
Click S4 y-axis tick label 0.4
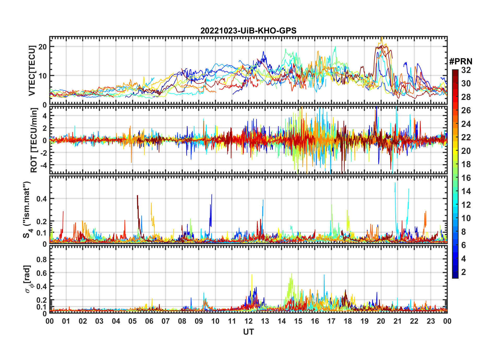click(42, 199)
